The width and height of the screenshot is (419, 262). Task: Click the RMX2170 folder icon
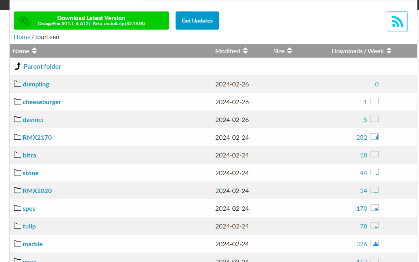18,137
